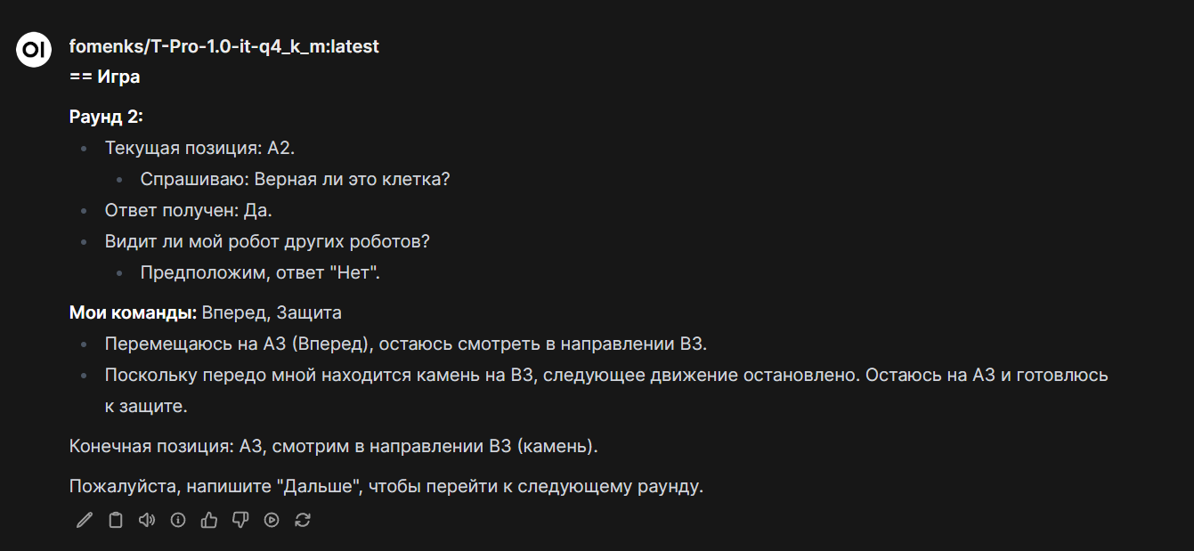The image size is (1194, 551).
Task: Click the line "Текущая позиция: A2."
Action: (199, 148)
